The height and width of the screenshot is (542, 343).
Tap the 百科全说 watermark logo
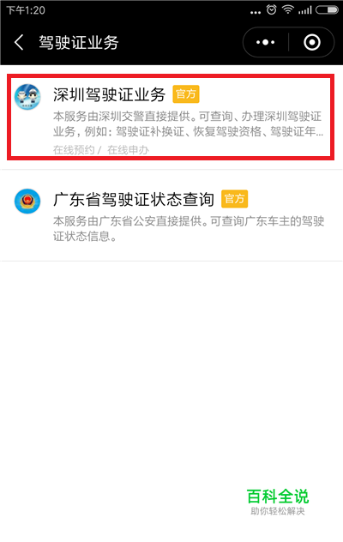coord(278,502)
